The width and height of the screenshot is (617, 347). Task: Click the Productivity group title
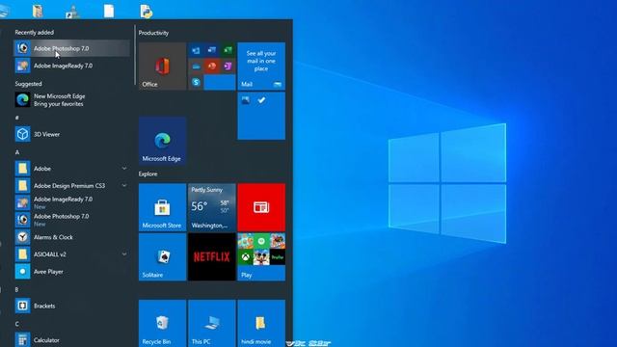click(x=153, y=33)
